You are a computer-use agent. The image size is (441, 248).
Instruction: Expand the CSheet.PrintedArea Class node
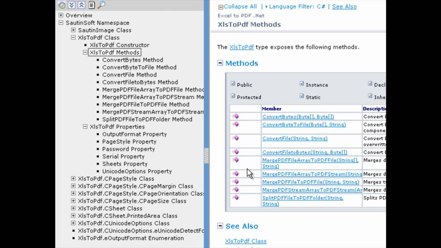(73, 216)
